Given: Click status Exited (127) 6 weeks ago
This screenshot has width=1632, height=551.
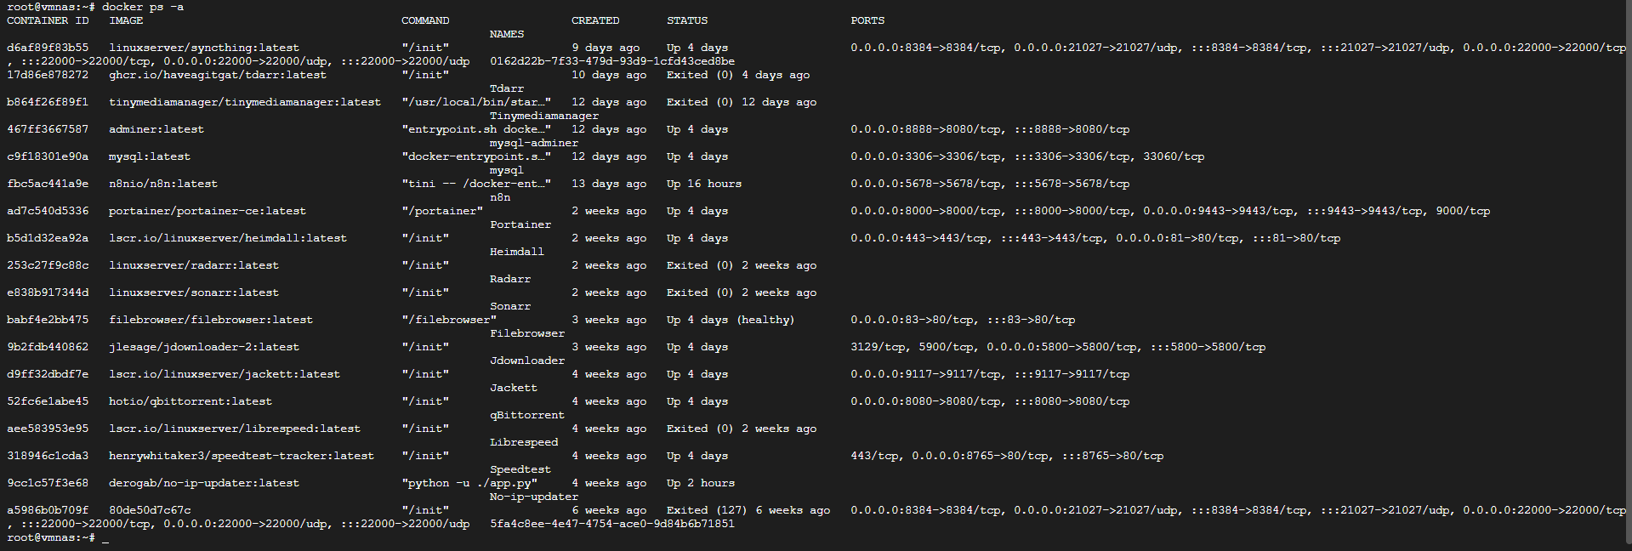Looking at the screenshot, I should (748, 510).
